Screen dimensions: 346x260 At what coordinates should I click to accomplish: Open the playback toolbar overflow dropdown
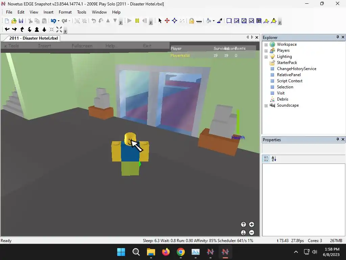(x=151, y=22)
